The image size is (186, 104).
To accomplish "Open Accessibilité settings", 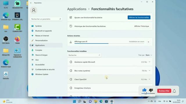I will pyautogui.click(x=46, y=65).
